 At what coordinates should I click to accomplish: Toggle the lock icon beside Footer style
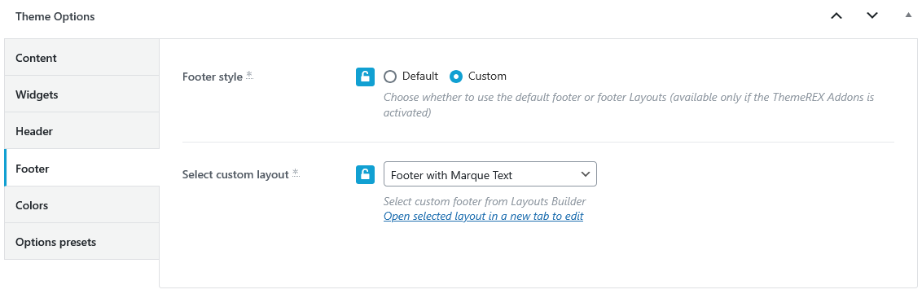(365, 77)
